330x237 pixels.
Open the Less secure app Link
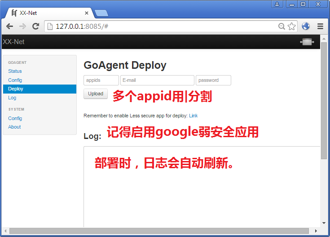pos(194,116)
